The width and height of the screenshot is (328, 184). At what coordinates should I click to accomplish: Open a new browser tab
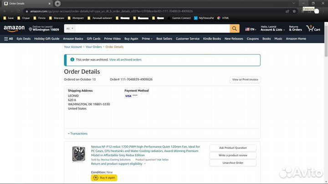click(x=58, y=4)
